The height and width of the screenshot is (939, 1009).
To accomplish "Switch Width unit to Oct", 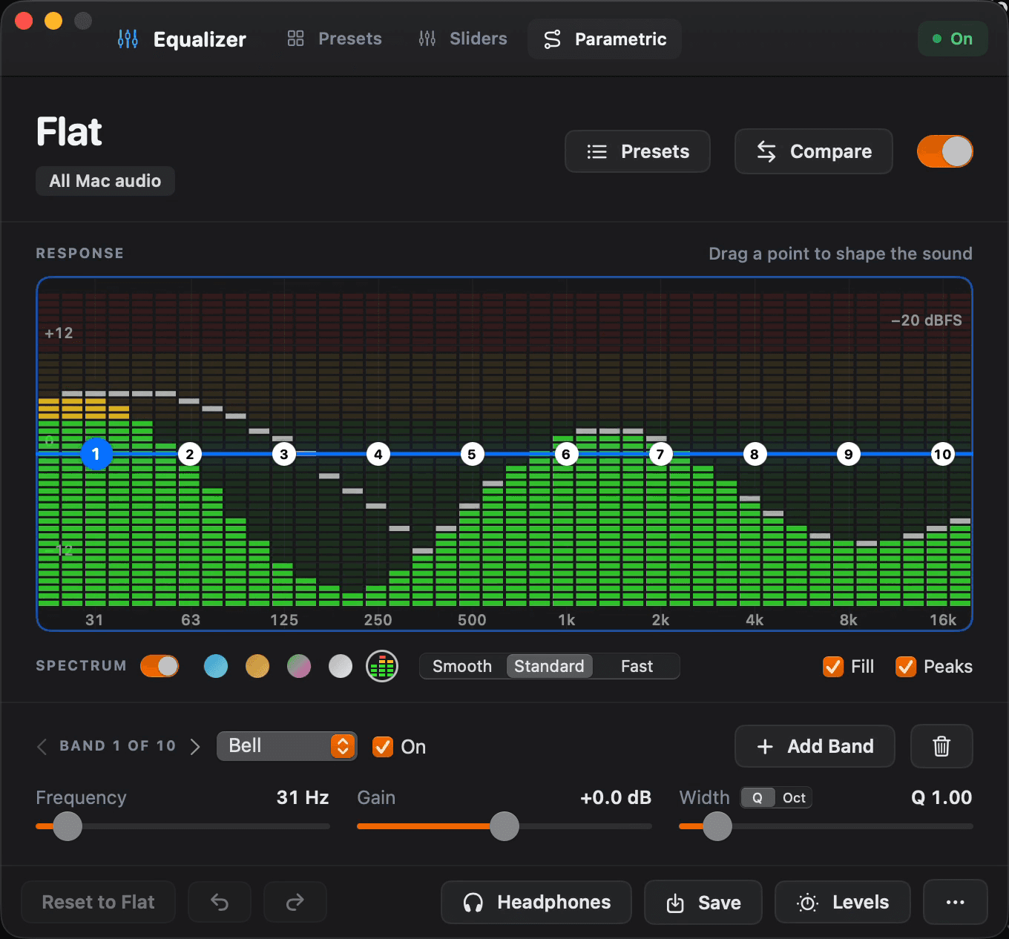I will [x=794, y=797].
